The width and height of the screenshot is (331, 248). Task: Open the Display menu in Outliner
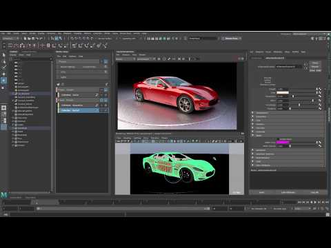click(13, 55)
